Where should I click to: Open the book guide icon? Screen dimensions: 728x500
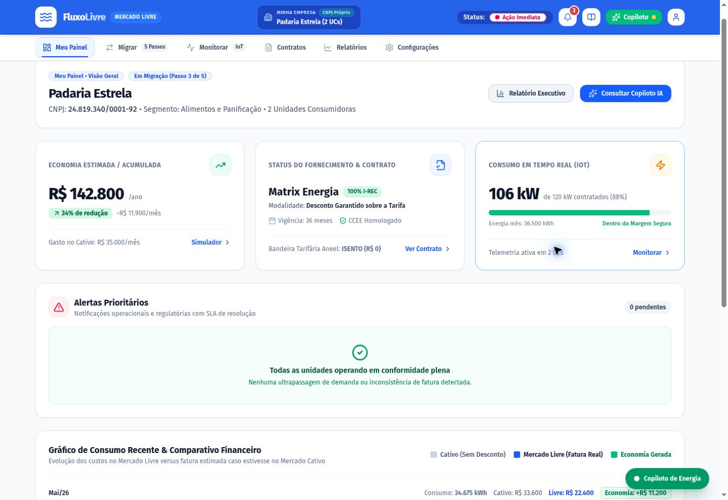(591, 17)
